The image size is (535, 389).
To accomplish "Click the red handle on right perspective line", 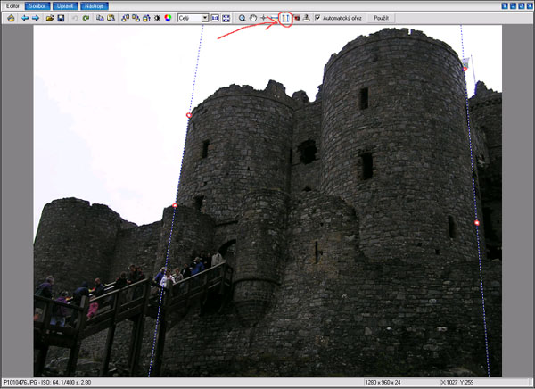I will 477,222.
